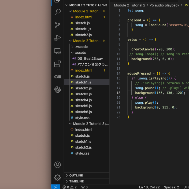Screen dimensions: 189x189
Task: Open the Source Control view
Action: pyautogui.click(x=57, y=25)
